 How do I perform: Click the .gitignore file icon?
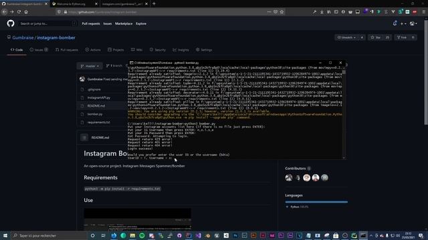point(82,89)
